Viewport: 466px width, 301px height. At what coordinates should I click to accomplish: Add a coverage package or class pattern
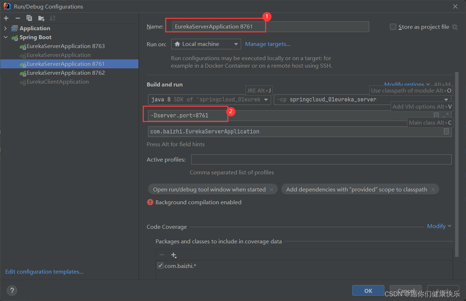[x=174, y=255]
